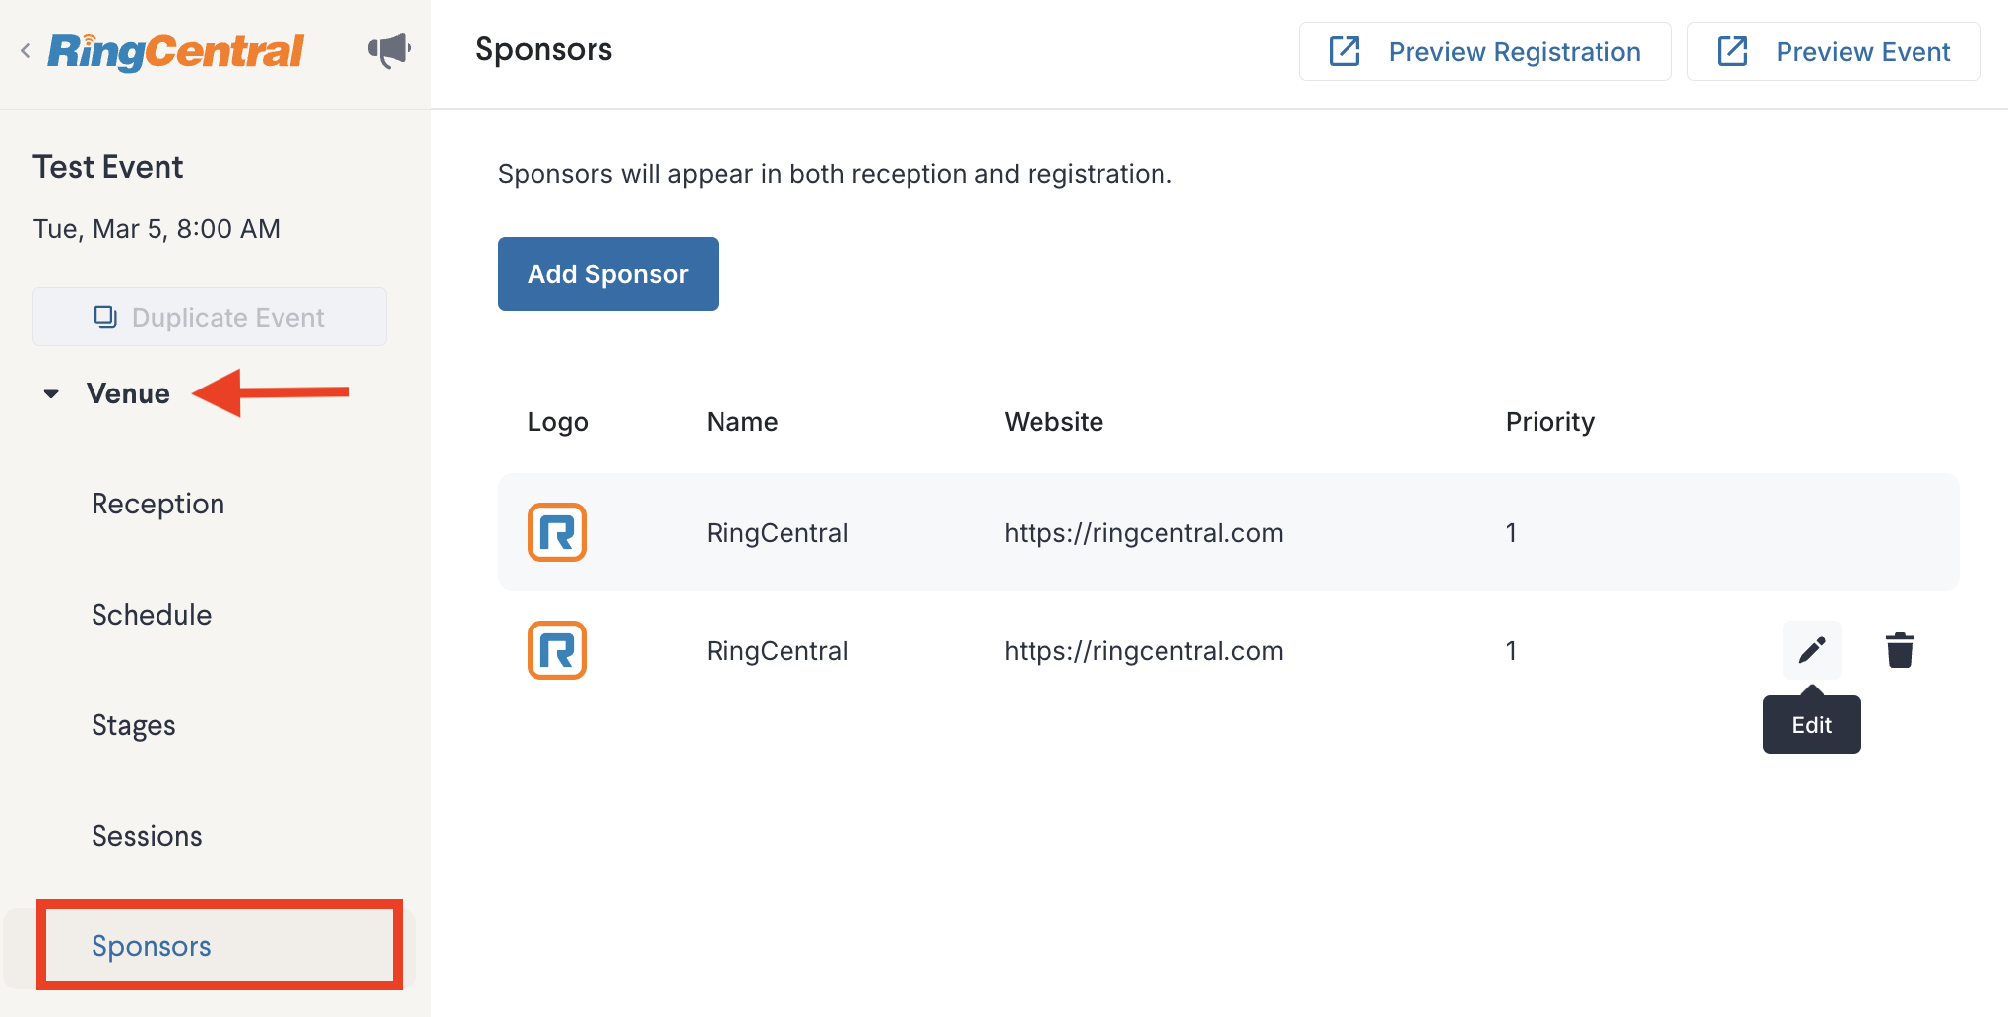
Task: Click the event date Tue, Mar 5, 8:00 AM
Action: point(157,229)
